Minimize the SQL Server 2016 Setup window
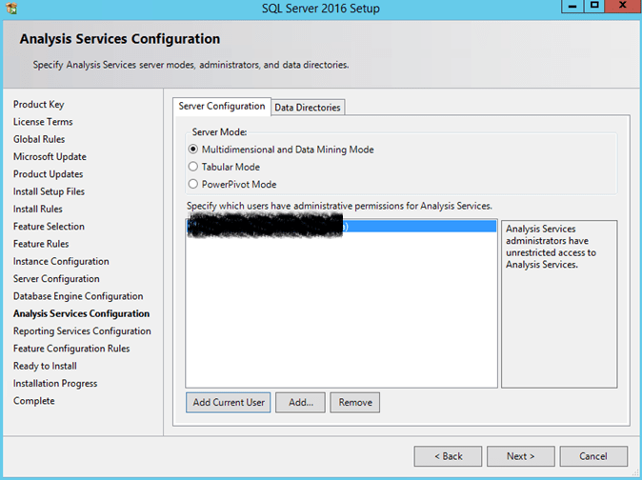 [572, 6]
